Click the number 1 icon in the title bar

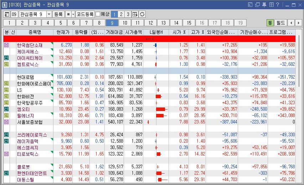[5, 5]
